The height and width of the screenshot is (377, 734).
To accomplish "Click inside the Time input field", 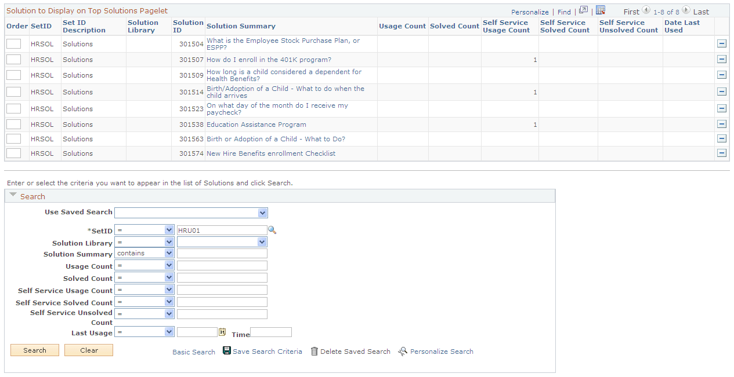I will click(x=270, y=332).
